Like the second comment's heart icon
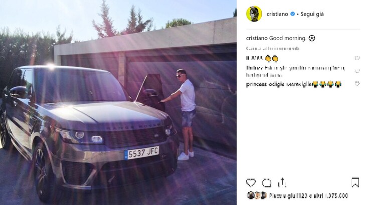 pos(357,71)
